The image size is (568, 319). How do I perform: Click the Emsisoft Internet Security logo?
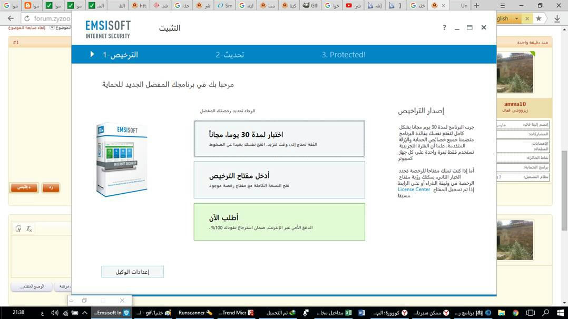pos(108,29)
